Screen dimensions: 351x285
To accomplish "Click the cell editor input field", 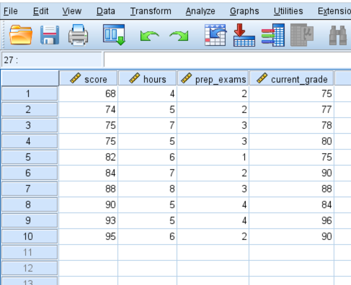I will coord(224,60).
